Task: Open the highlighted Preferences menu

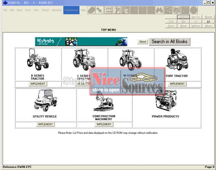Action: pyautogui.click(x=71, y=10)
